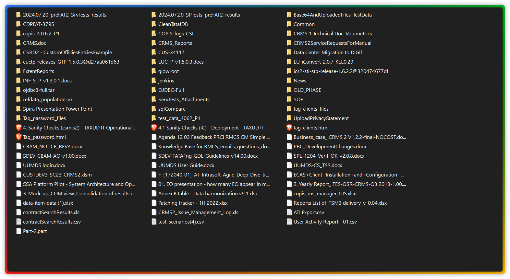Select CRMS2ServiceRequestsForManual folder name

(x=333, y=43)
